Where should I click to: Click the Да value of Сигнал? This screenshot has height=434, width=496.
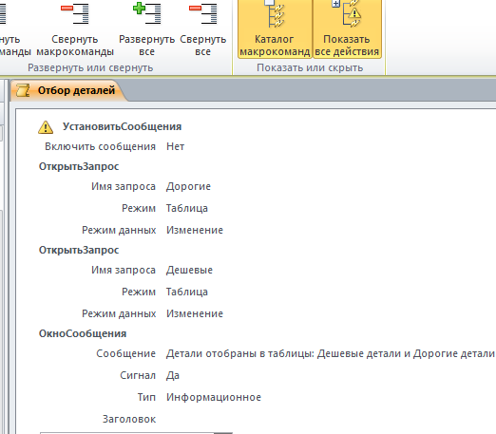(173, 375)
